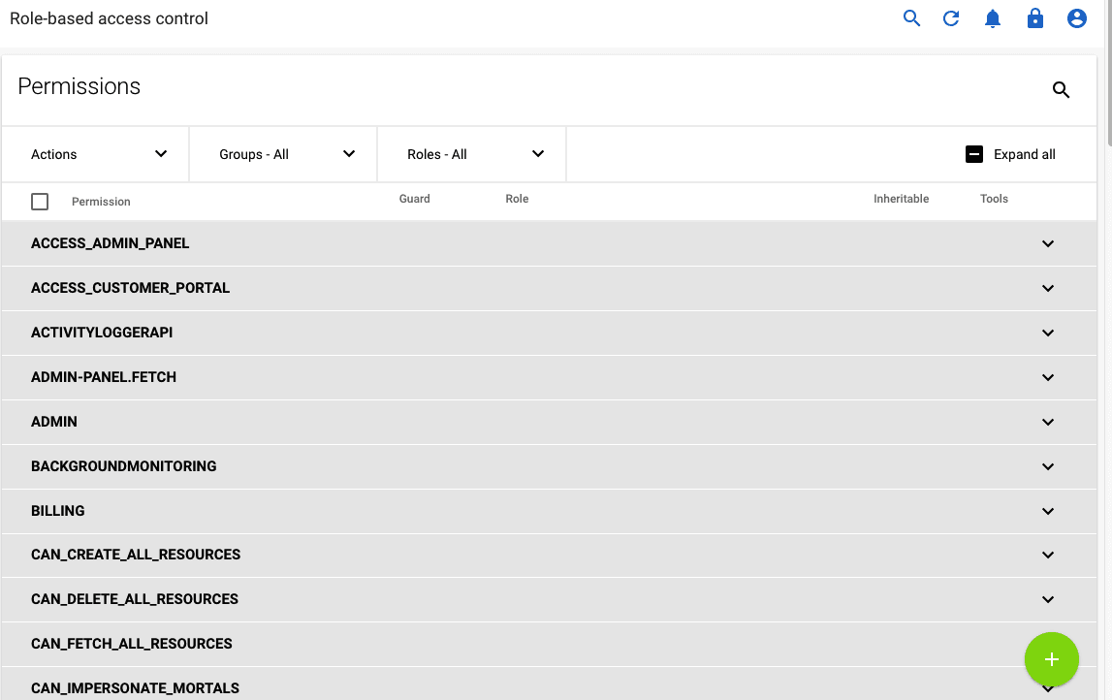Toggle the Expand all checkbox
The height and width of the screenshot is (700, 1112).
974,154
